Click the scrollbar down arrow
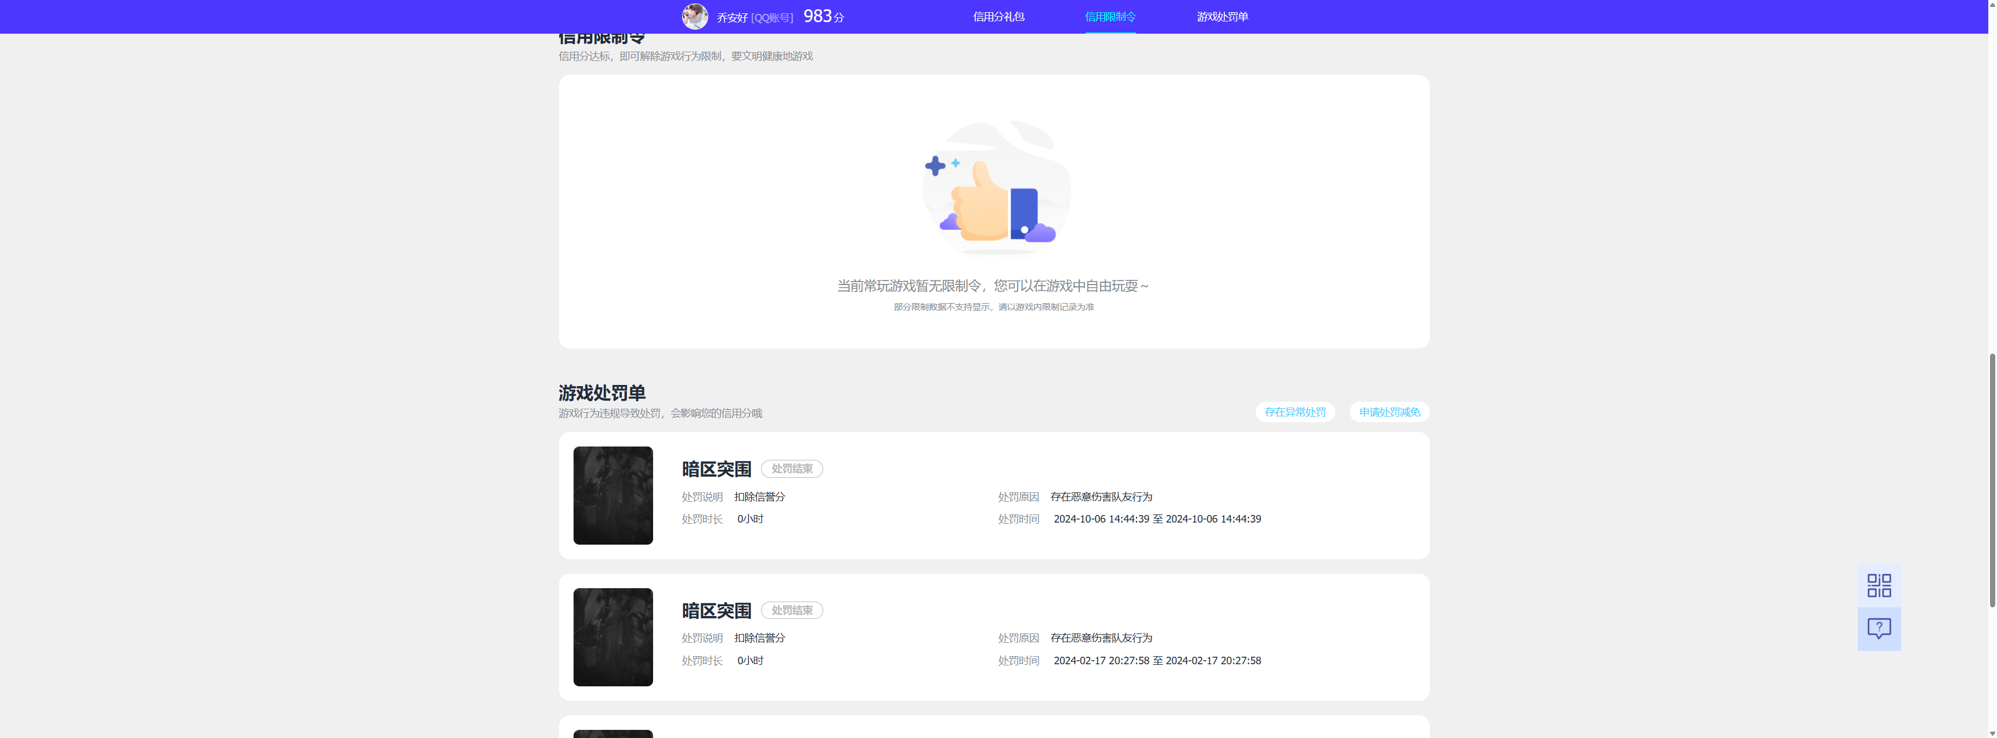 pos(1992,733)
